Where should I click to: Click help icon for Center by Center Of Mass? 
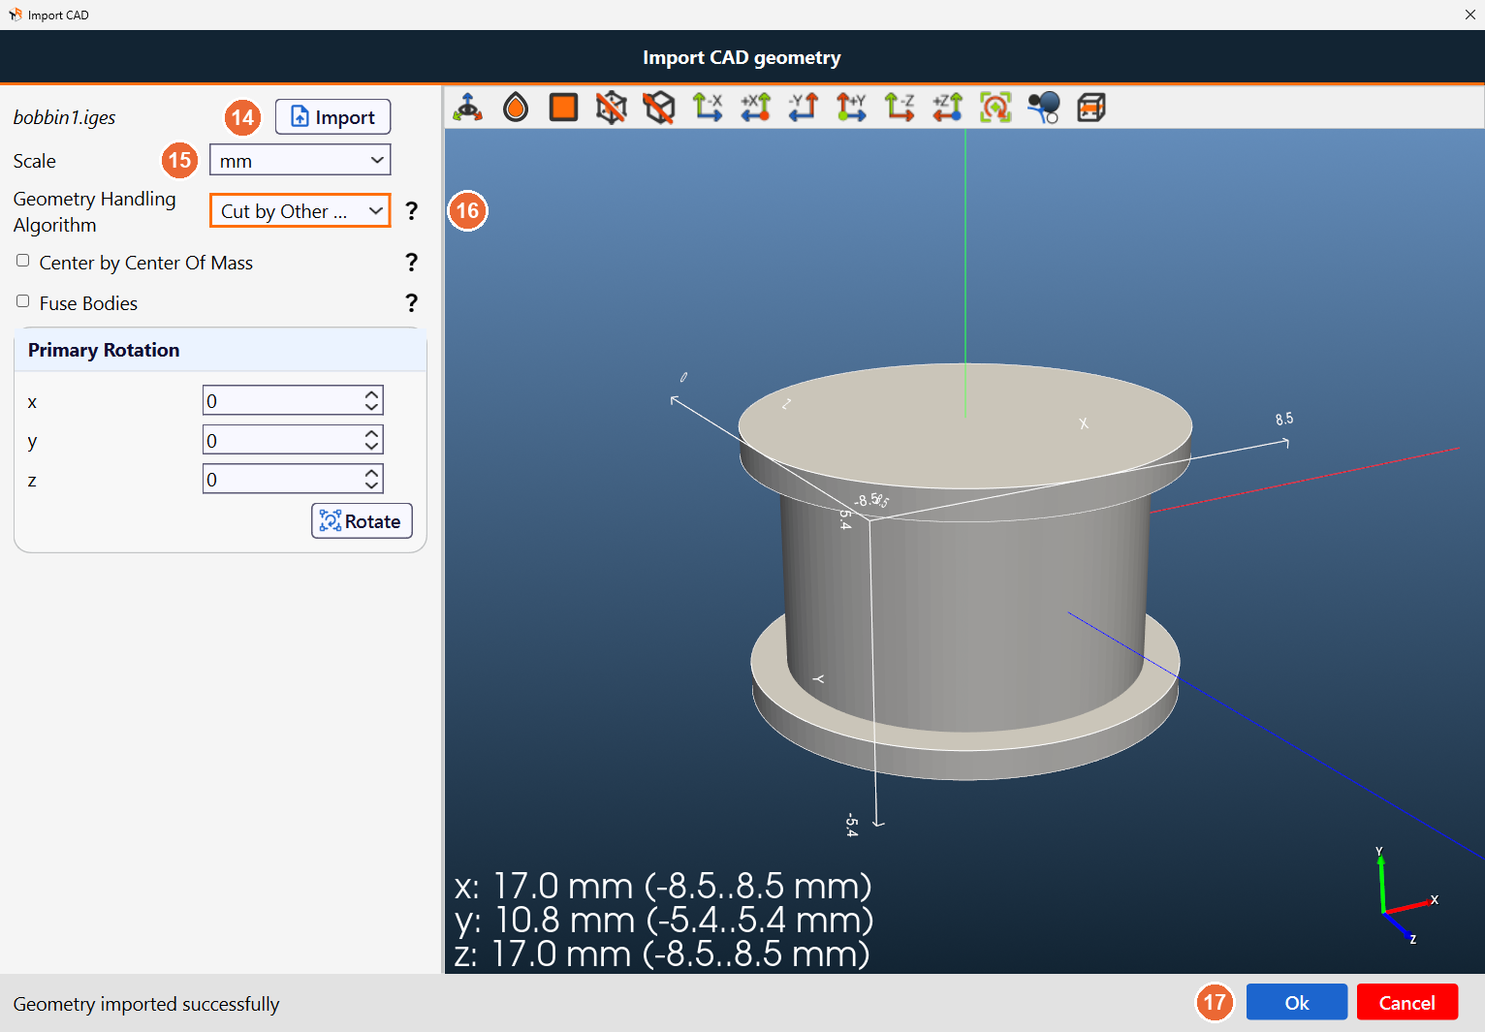[x=412, y=263]
